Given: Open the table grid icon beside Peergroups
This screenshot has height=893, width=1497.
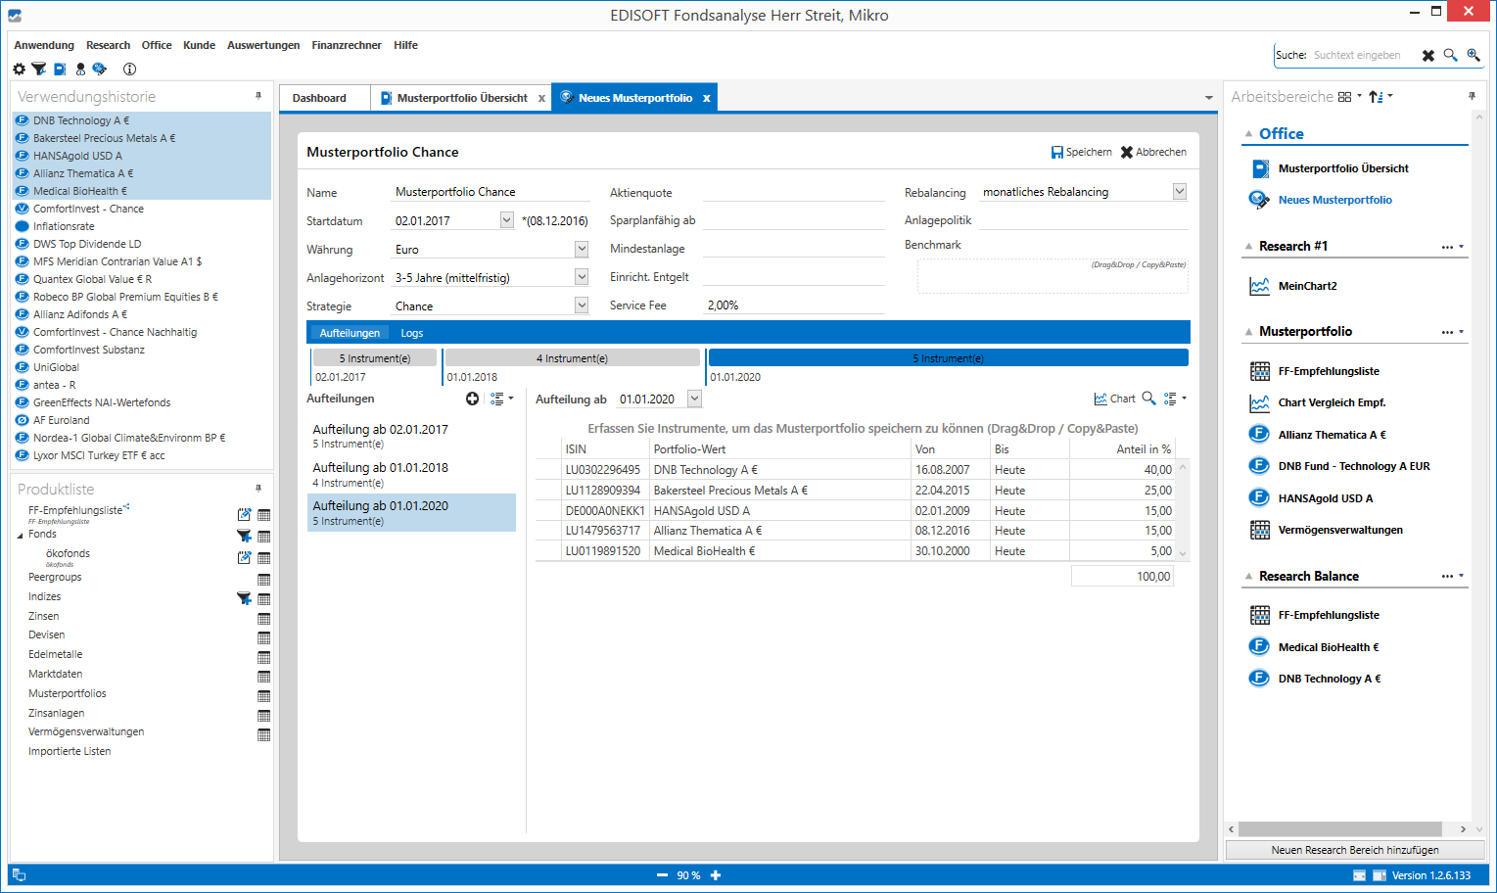Looking at the screenshot, I should point(263,580).
